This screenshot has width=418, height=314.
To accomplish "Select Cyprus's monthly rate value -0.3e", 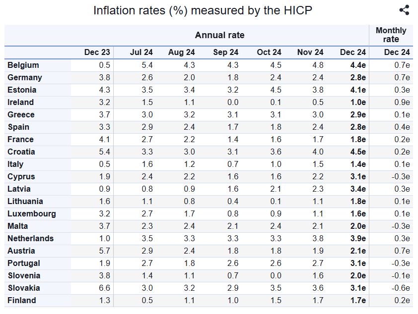I will click(x=399, y=176).
